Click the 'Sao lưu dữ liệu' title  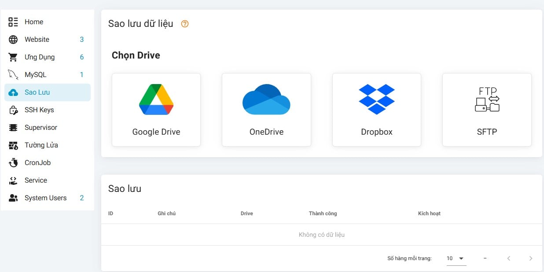(x=141, y=24)
